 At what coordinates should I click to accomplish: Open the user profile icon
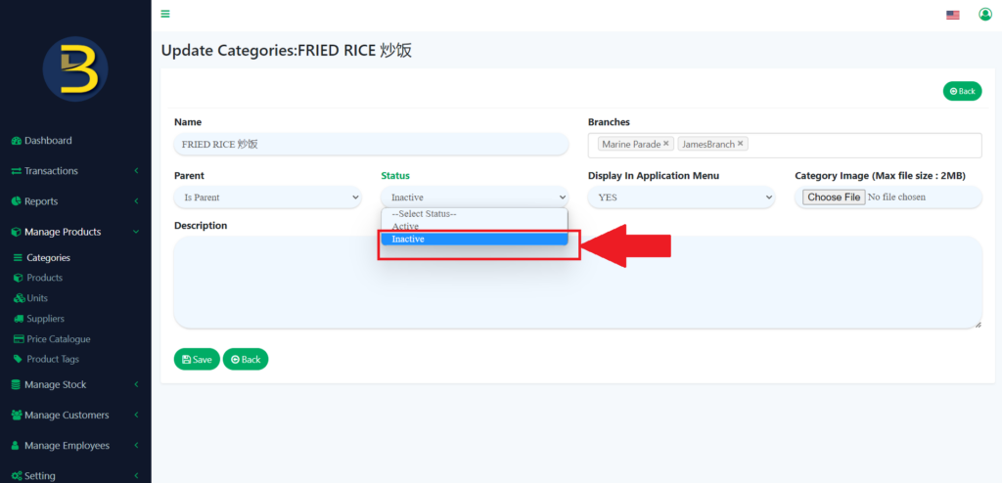click(984, 14)
